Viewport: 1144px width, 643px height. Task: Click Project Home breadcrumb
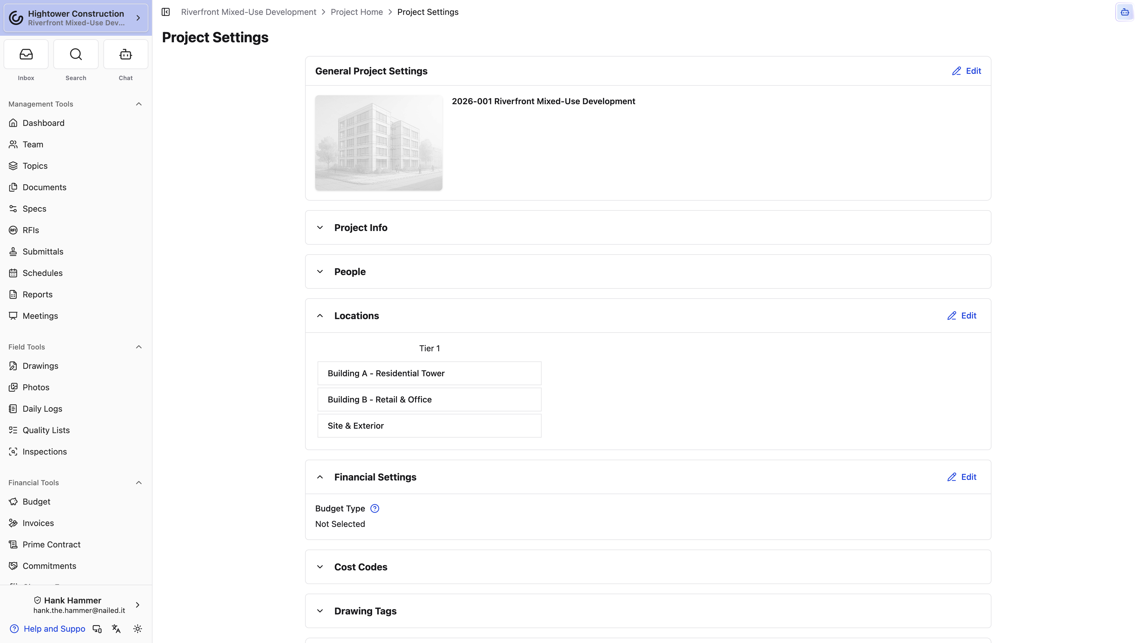(x=357, y=12)
